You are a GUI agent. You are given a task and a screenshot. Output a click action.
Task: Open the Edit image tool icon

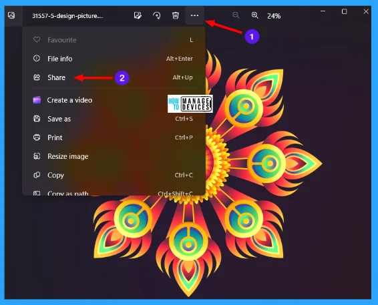click(x=138, y=15)
